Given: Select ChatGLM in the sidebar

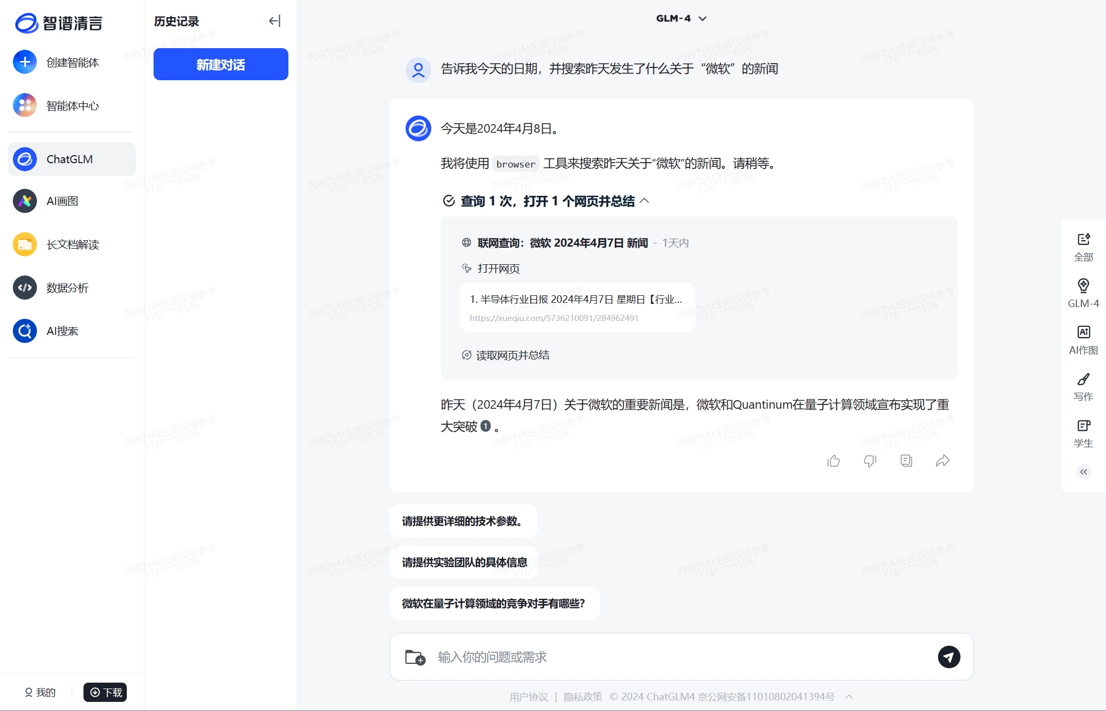Looking at the screenshot, I should (72, 159).
